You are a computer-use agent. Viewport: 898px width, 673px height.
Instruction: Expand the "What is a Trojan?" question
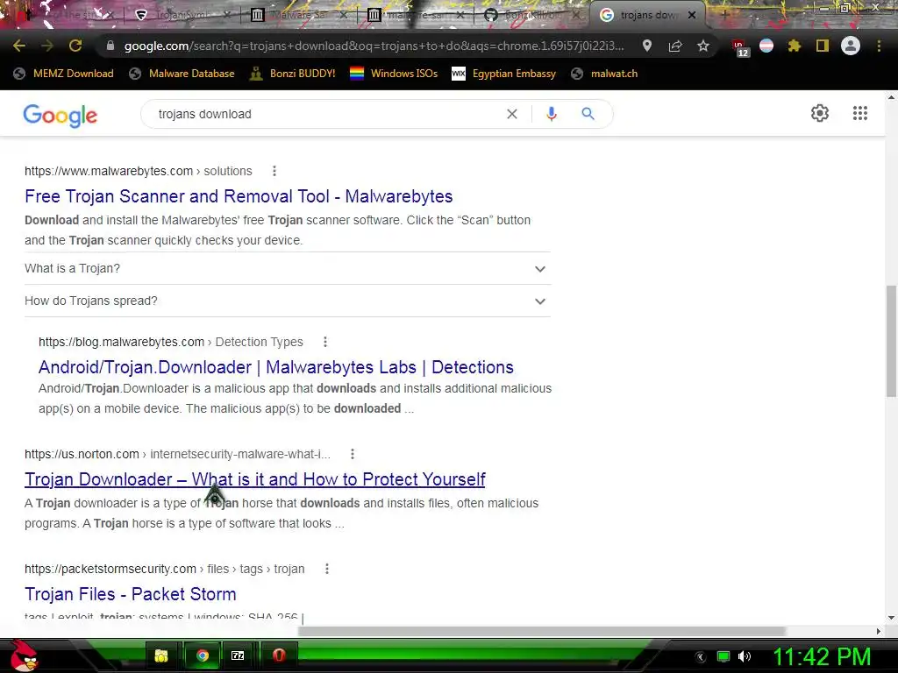(x=288, y=268)
